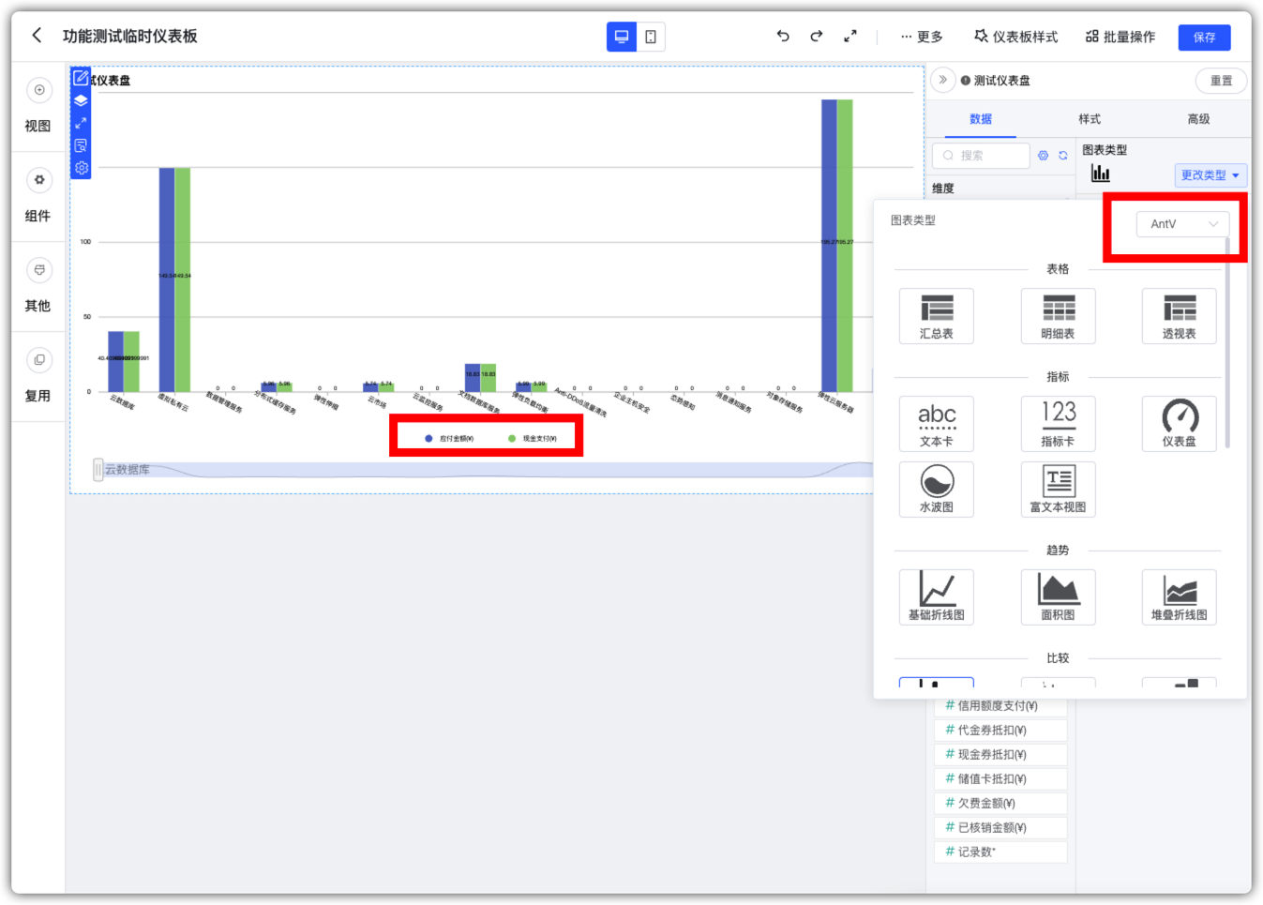Select the 水波图 chart type
The width and height of the screenshot is (1263, 905).
(x=936, y=490)
